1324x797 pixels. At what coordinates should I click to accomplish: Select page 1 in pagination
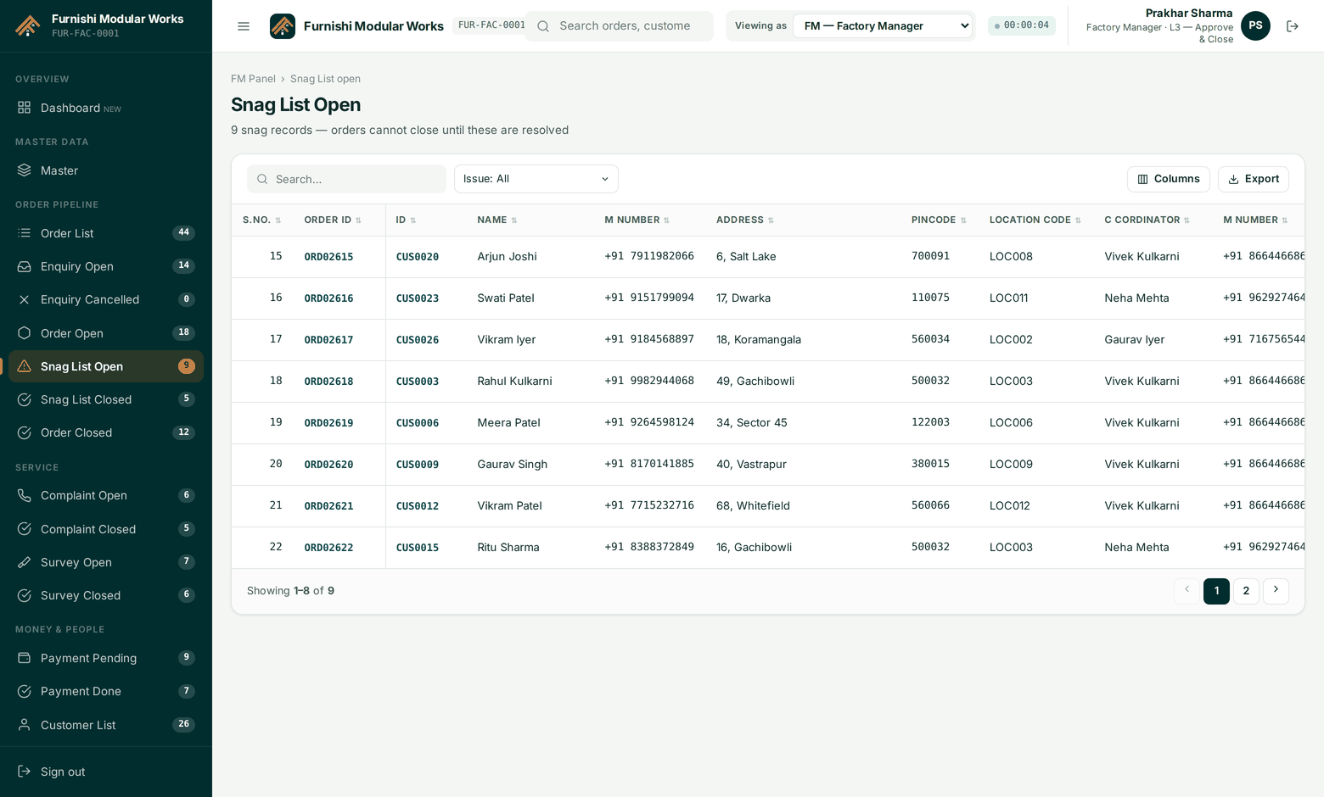1216,591
